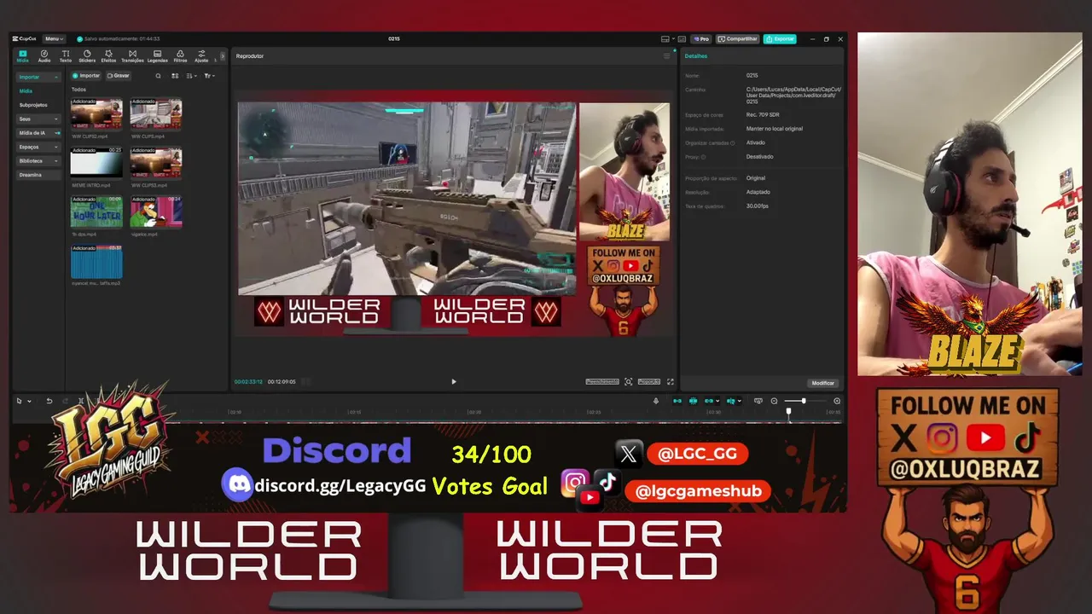Click the timeline zoom slider

click(806, 401)
